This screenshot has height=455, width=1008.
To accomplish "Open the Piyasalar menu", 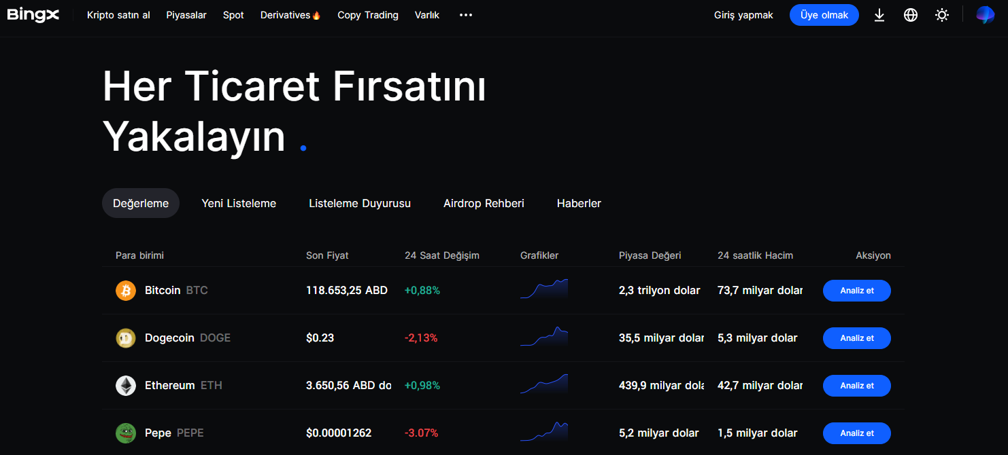I will [x=186, y=15].
